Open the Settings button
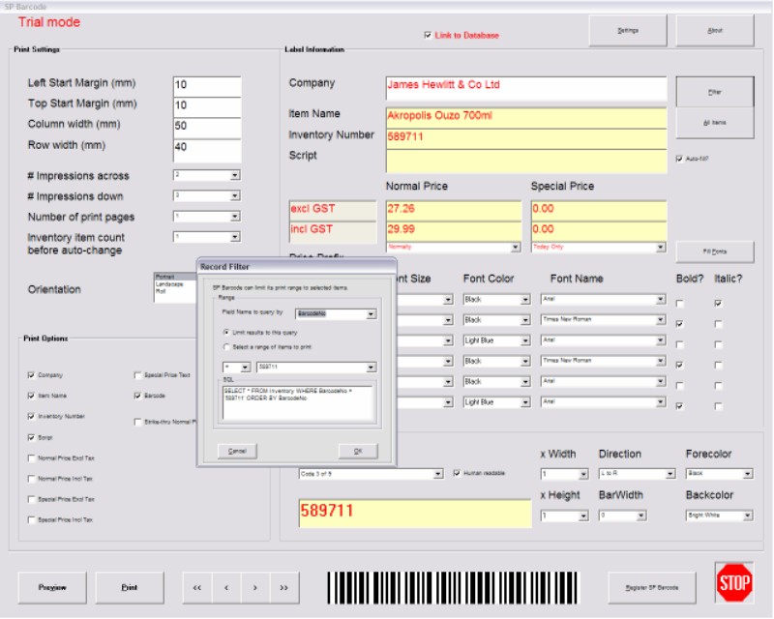774x619 pixels. 628,31
